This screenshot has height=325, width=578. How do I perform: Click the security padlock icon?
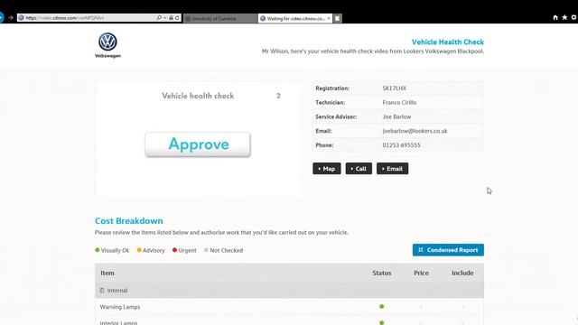click(x=171, y=18)
